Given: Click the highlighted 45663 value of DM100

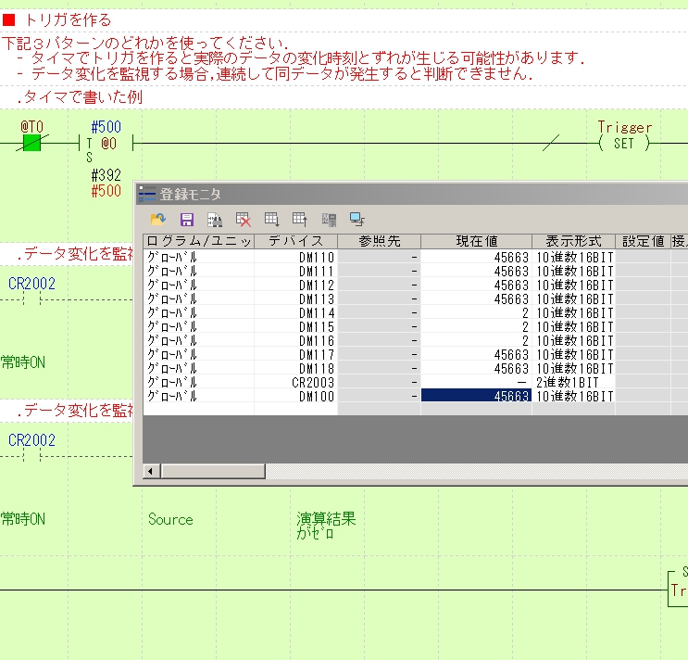Looking at the screenshot, I should 477,396.
